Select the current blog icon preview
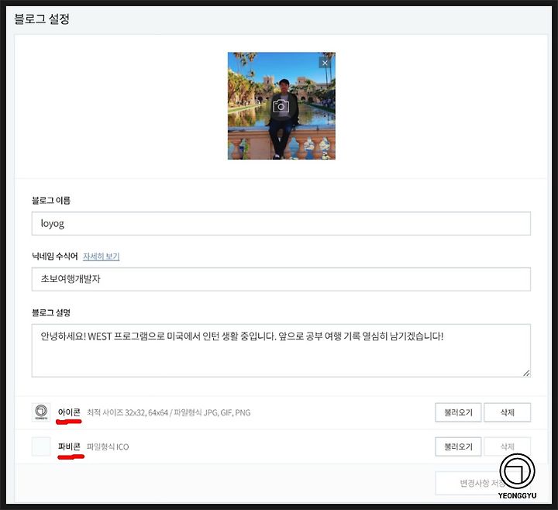 [41, 412]
